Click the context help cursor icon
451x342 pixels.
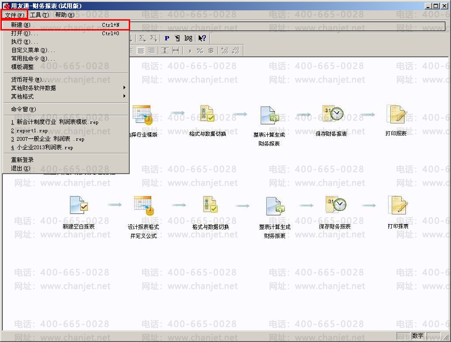[x=202, y=38]
